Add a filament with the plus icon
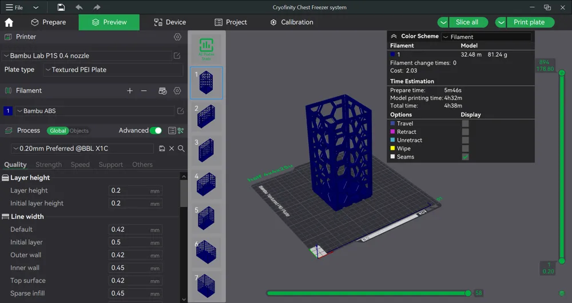The height and width of the screenshot is (303, 572). tap(130, 91)
